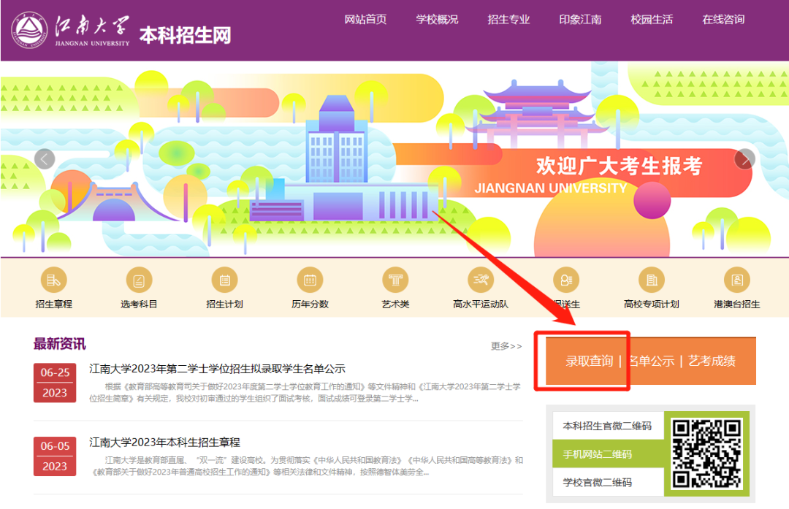Click the 06-25 2023 date badge
Screen dimensions: 789x509
(x=55, y=383)
